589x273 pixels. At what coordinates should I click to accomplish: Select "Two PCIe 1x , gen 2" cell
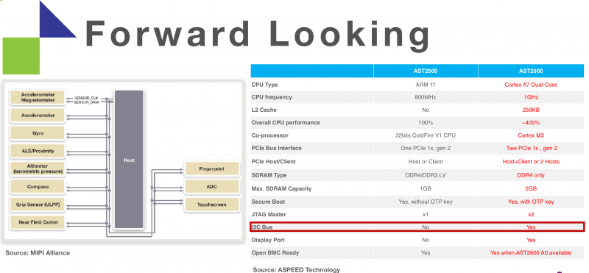(531, 149)
